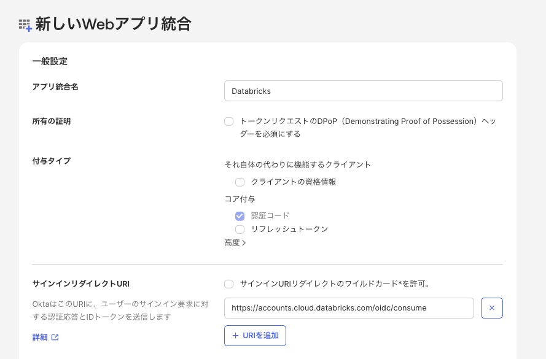Toggle the 認証コード checkbox
546x359 pixels.
click(x=240, y=216)
